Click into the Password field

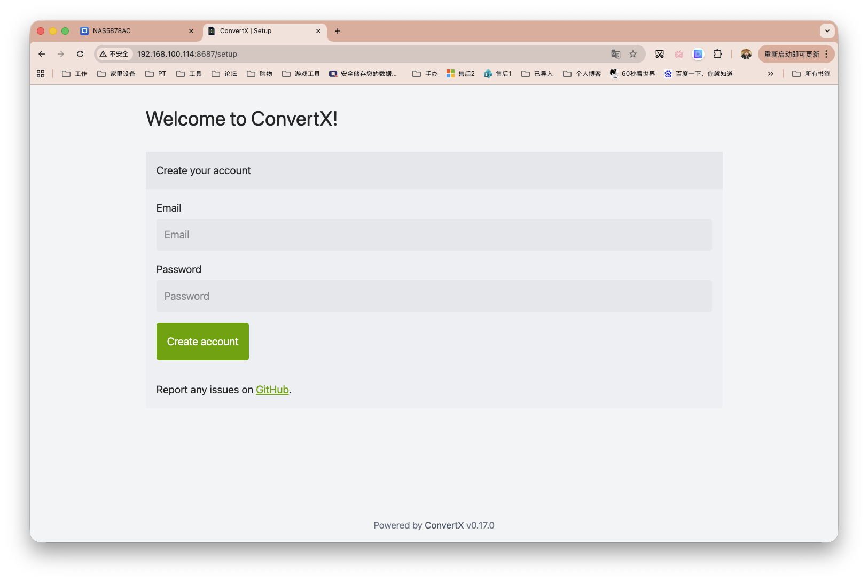point(434,296)
